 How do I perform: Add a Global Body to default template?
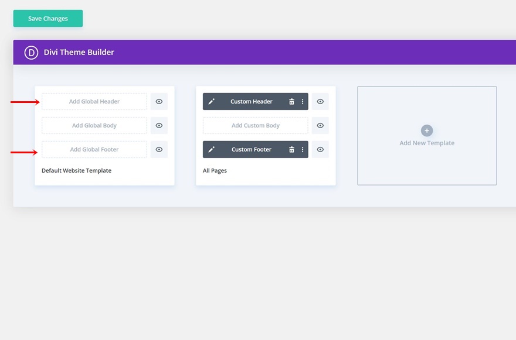tap(94, 125)
